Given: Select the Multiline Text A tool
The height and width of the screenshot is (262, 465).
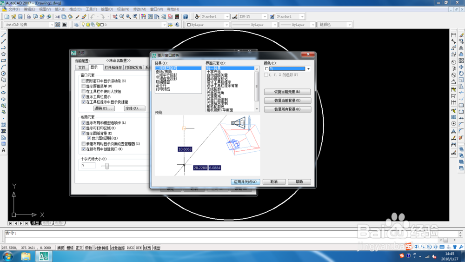Looking at the screenshot, I should pyautogui.click(x=4, y=150).
